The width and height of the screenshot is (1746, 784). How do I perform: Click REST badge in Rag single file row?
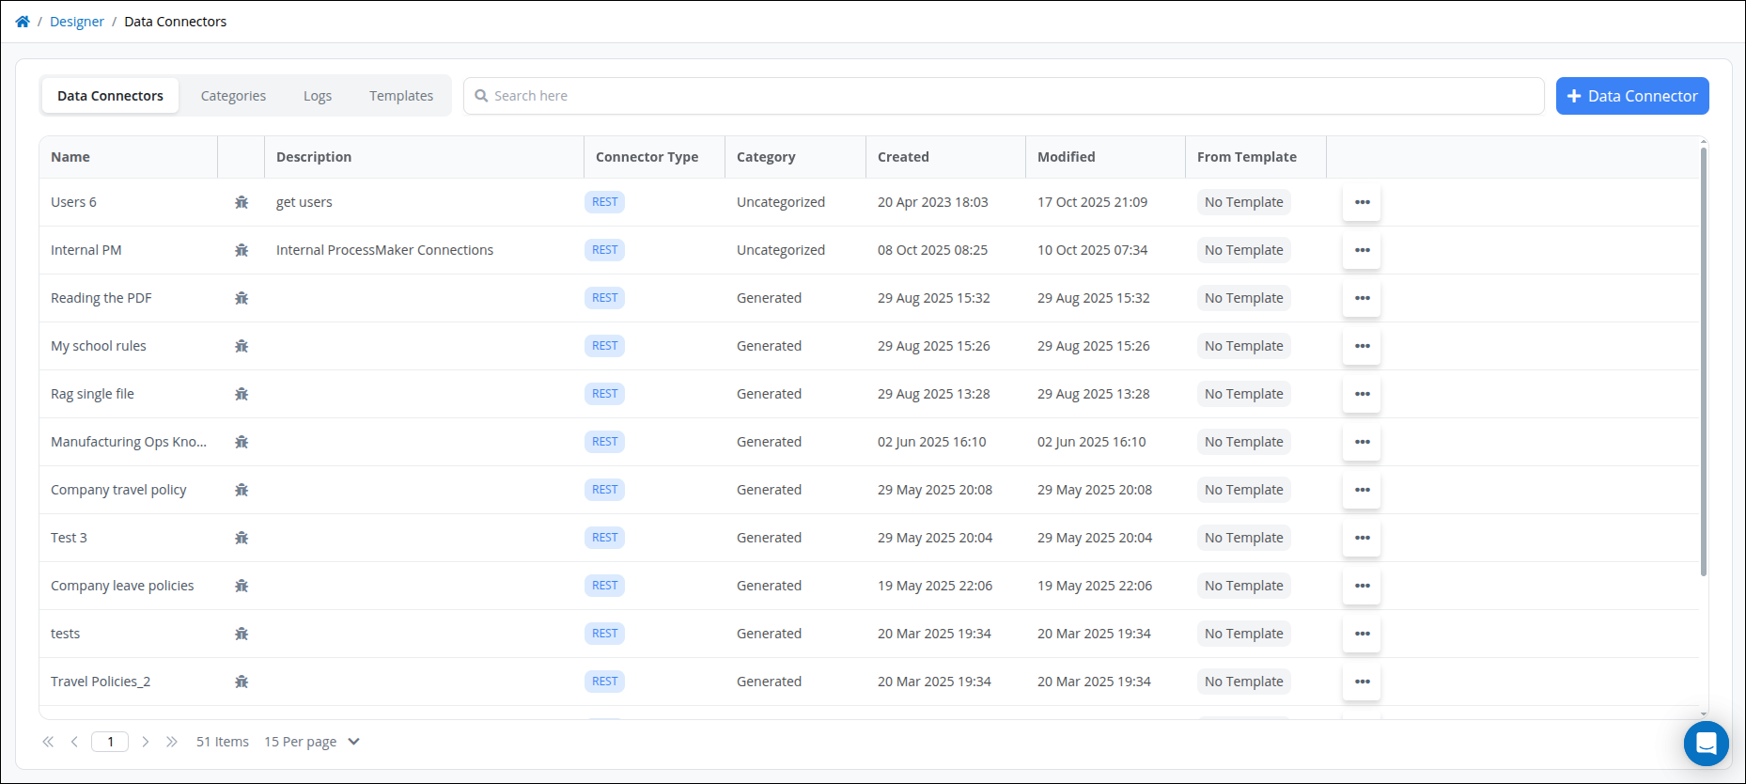point(604,394)
